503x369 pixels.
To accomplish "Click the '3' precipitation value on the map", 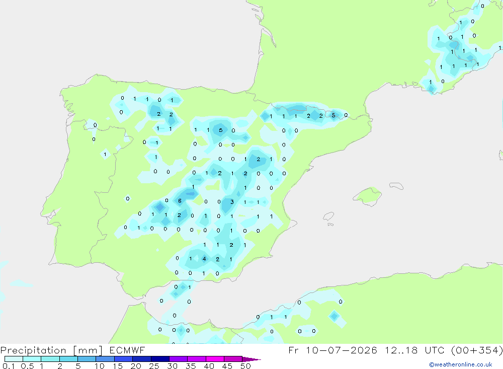I will pyautogui.click(x=232, y=202).
